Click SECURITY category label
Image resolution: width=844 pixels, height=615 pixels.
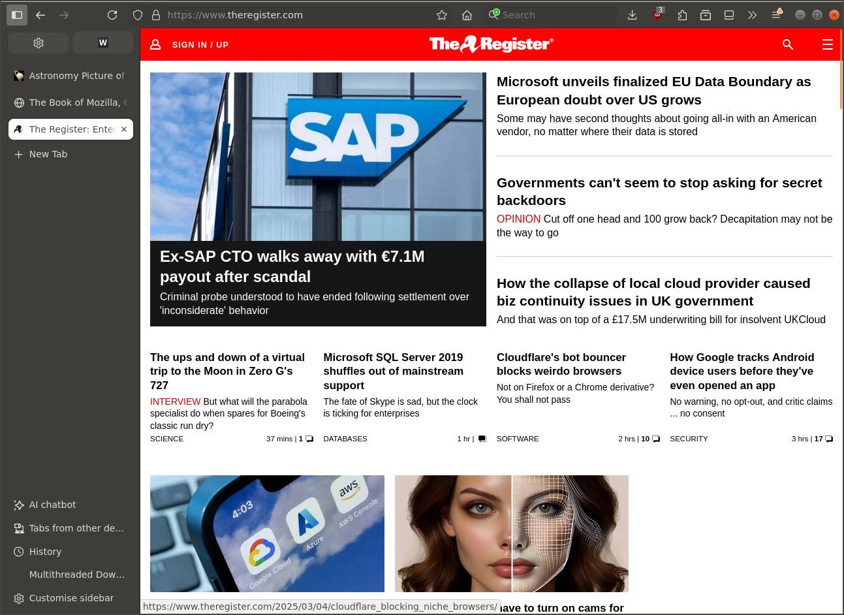click(x=689, y=439)
